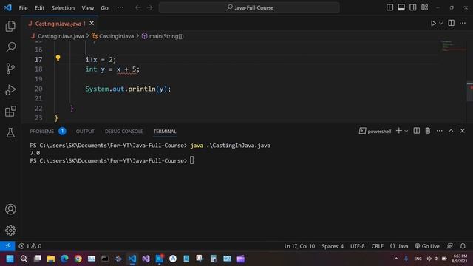Close the CastingInJava.java tab

[92, 23]
